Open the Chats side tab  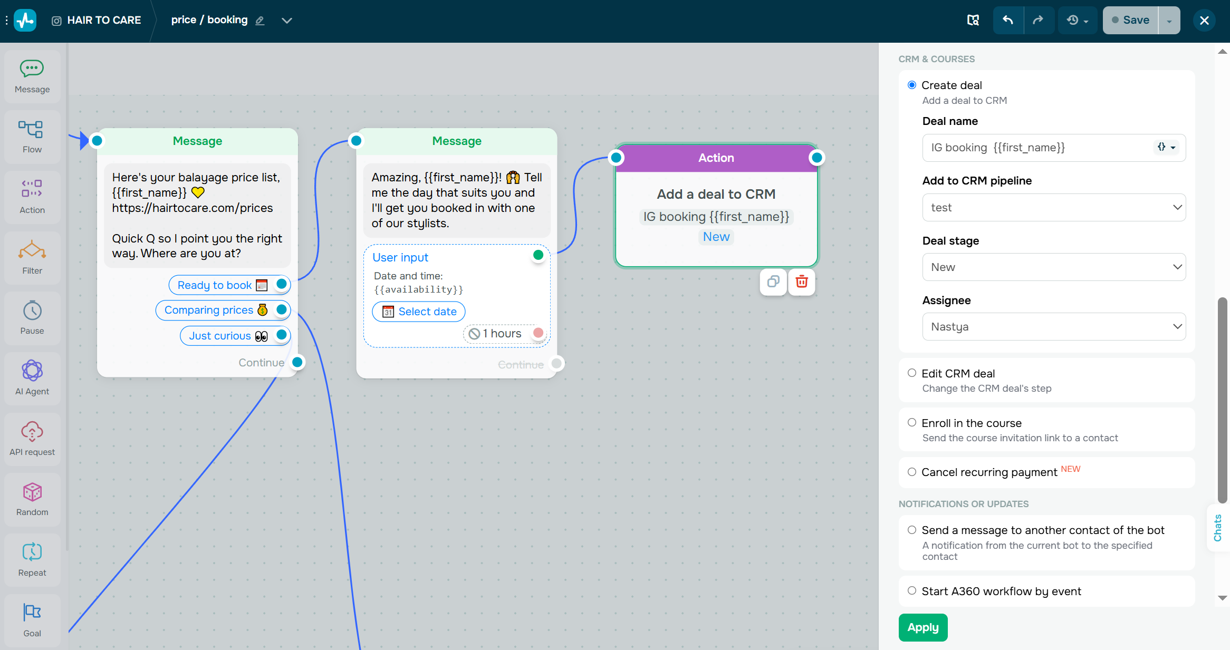[1218, 528]
